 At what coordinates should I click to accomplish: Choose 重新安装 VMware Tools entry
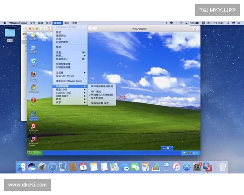pyautogui.click(x=70, y=81)
